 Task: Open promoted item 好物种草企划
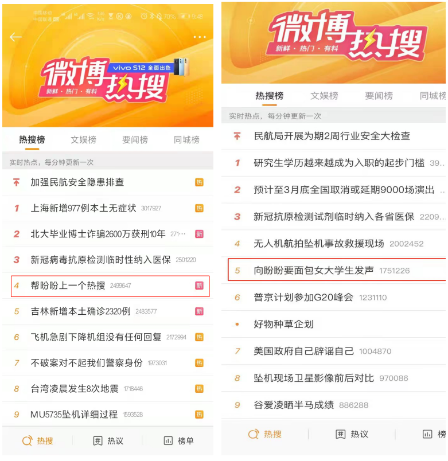334,324
